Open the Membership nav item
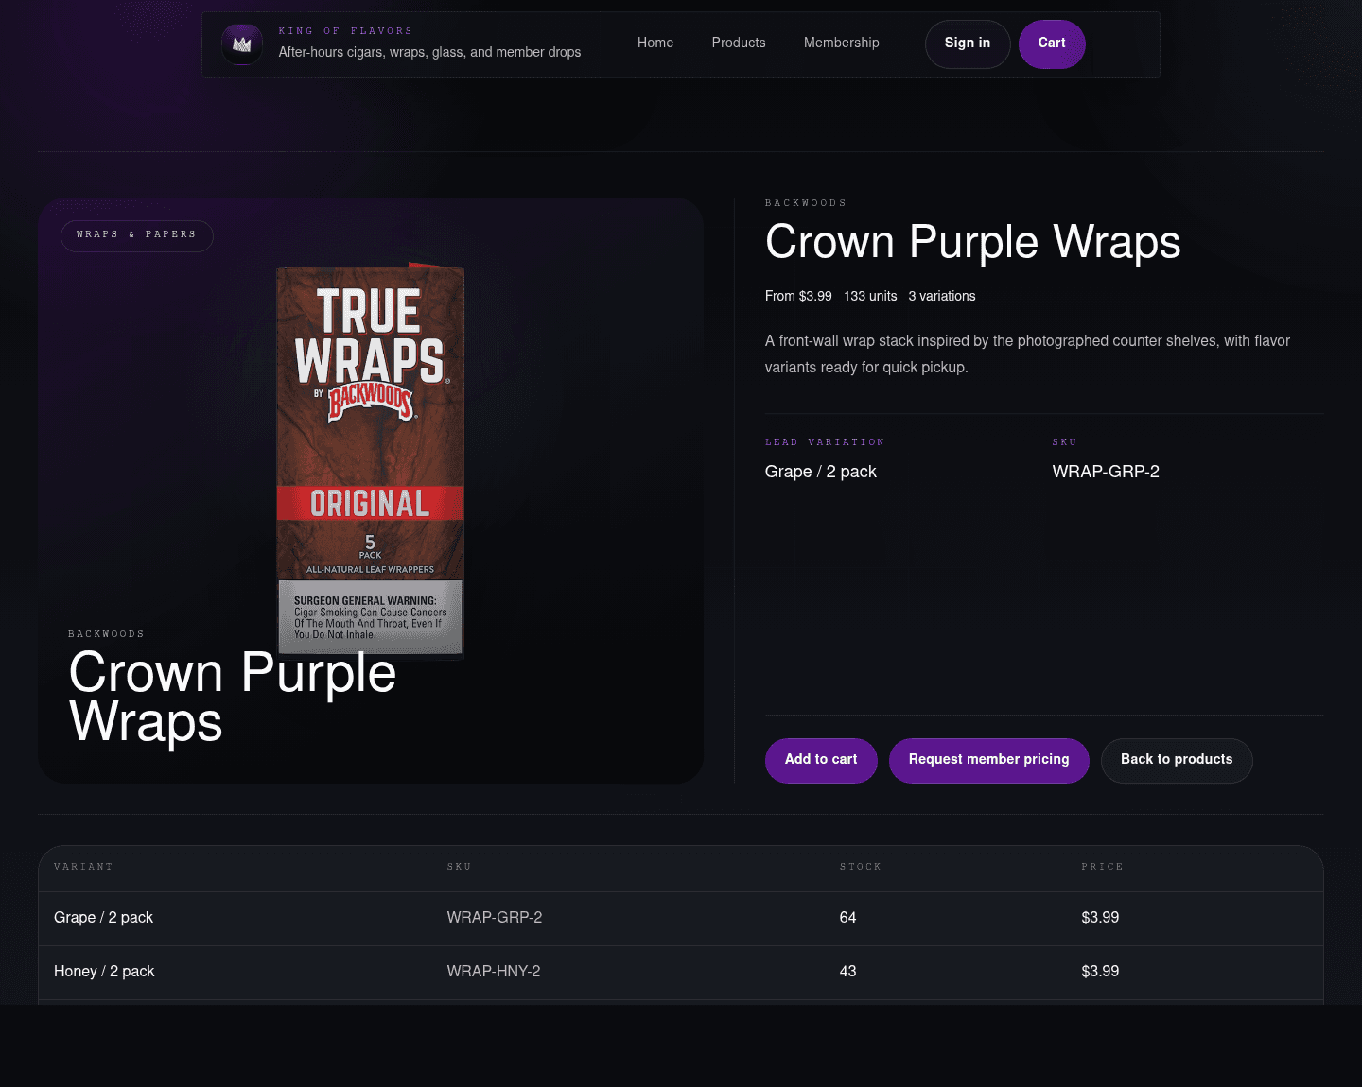Image resolution: width=1362 pixels, height=1087 pixels. tap(842, 43)
